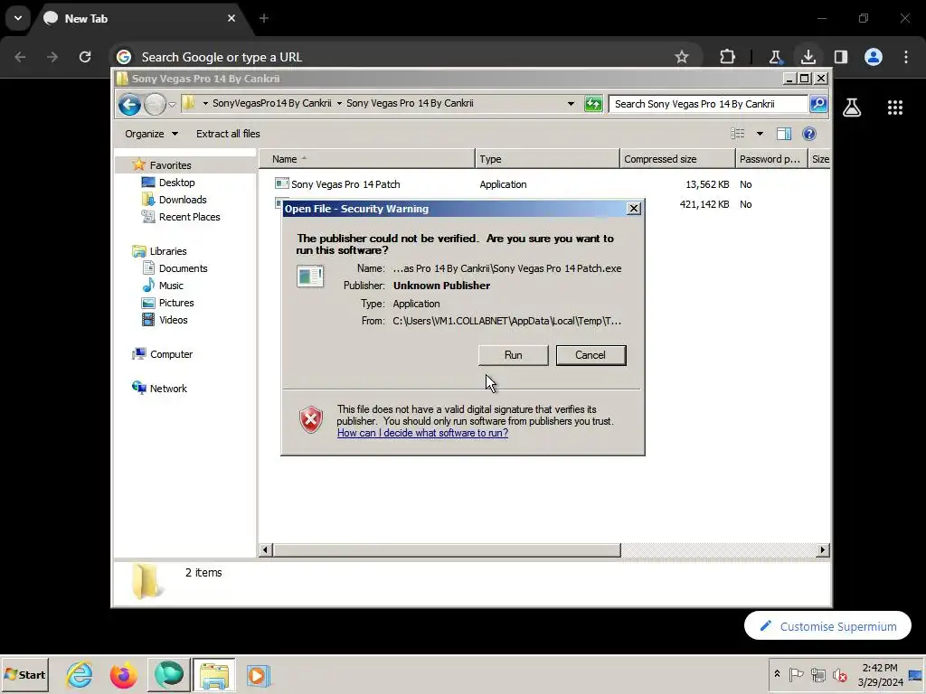Click the Password protected column header
Viewport: 926px width, 694px height.
tap(770, 159)
